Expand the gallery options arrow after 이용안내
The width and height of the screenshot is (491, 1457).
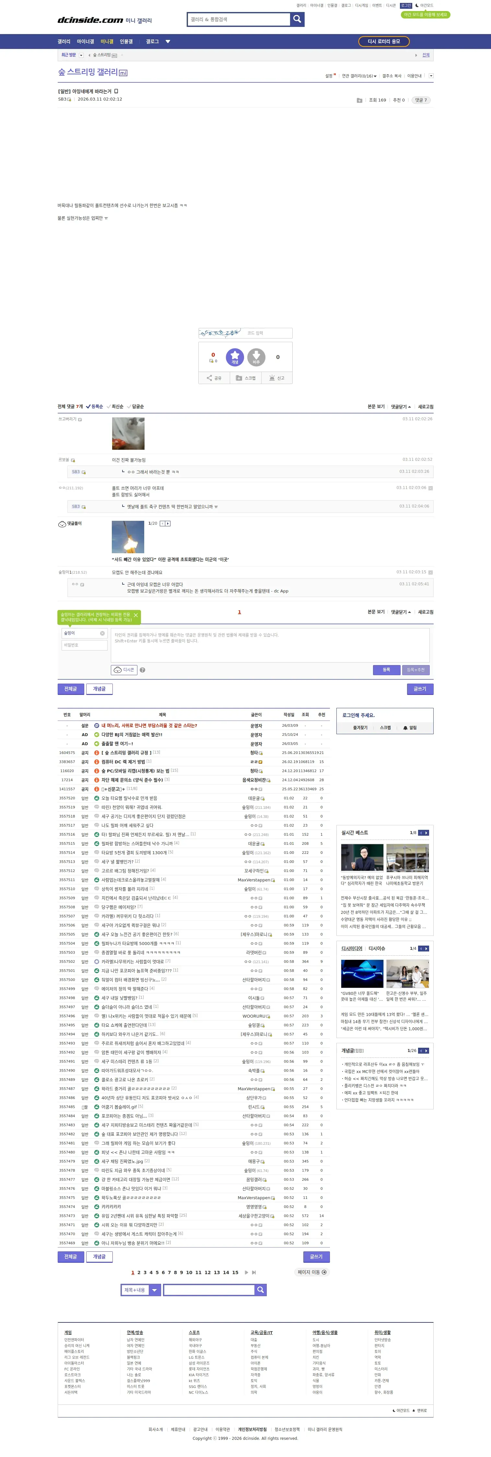pyautogui.click(x=431, y=76)
